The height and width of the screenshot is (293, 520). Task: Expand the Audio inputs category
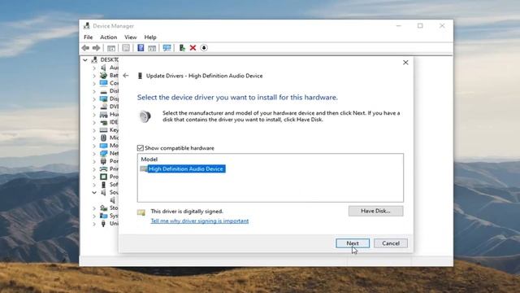tap(94, 68)
